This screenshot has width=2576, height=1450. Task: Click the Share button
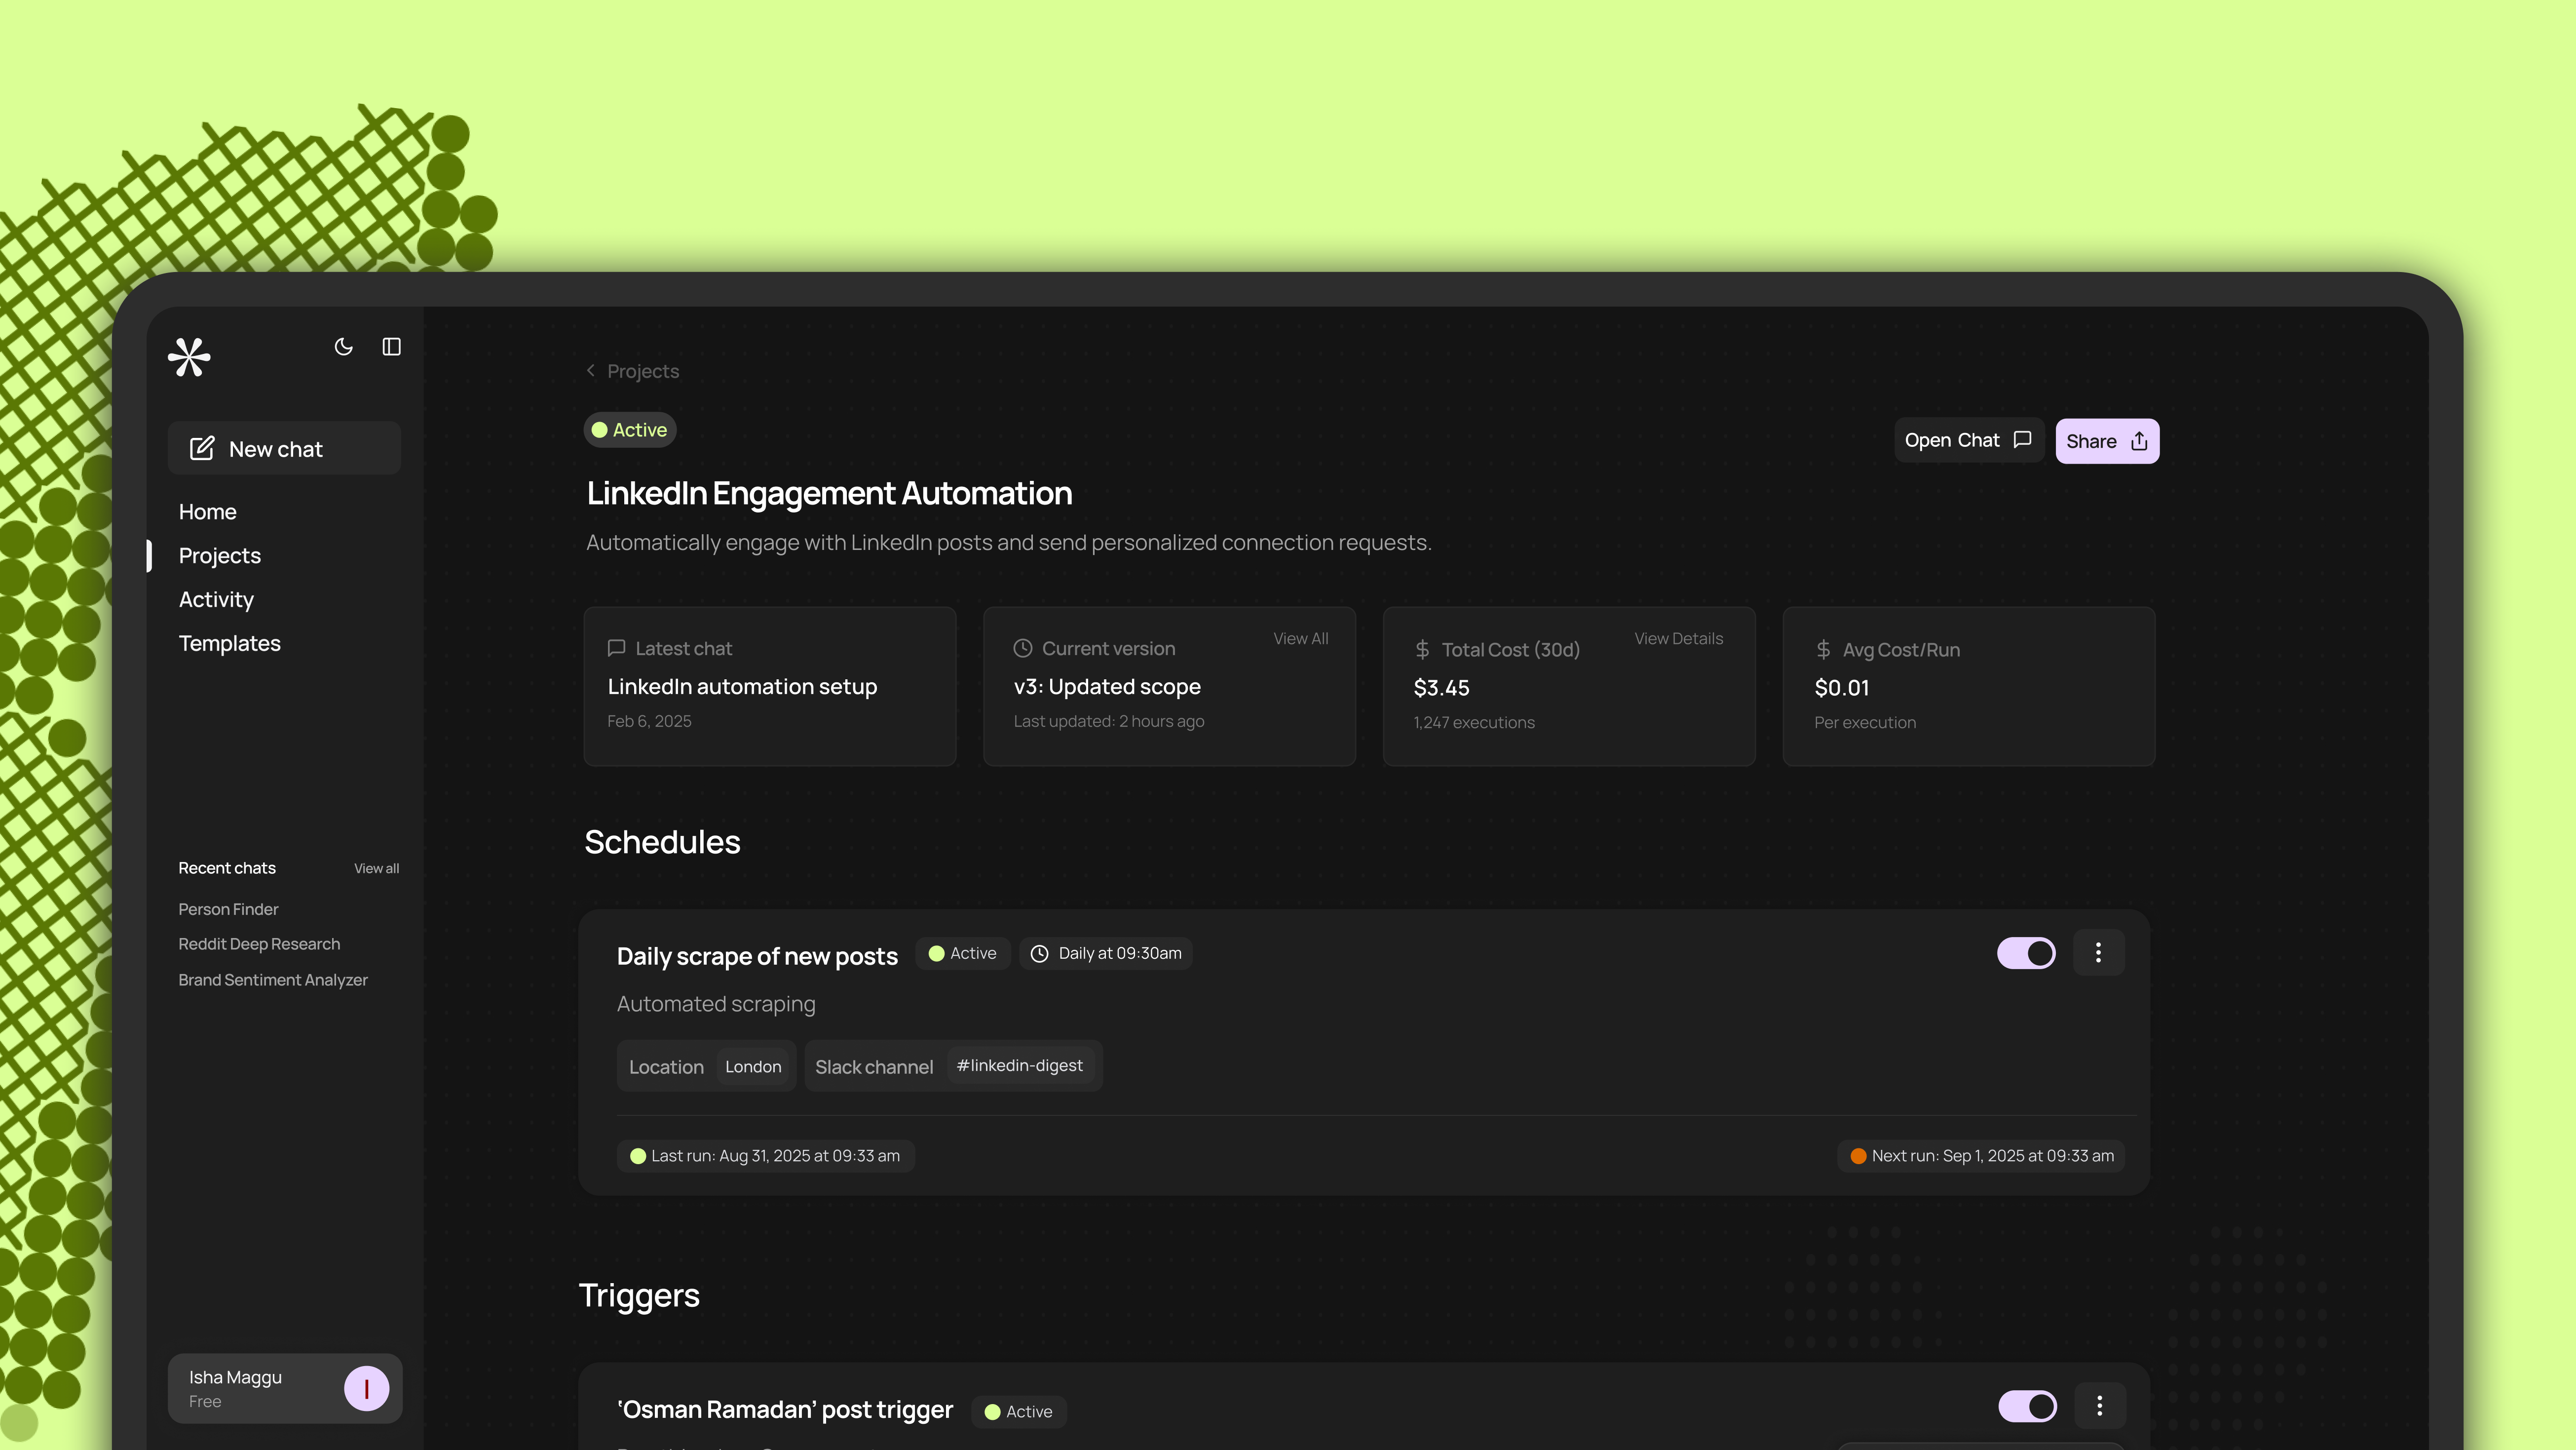2107,441
